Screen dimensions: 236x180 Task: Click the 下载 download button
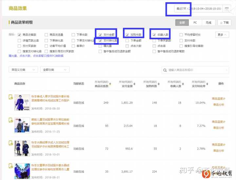coord(225,23)
